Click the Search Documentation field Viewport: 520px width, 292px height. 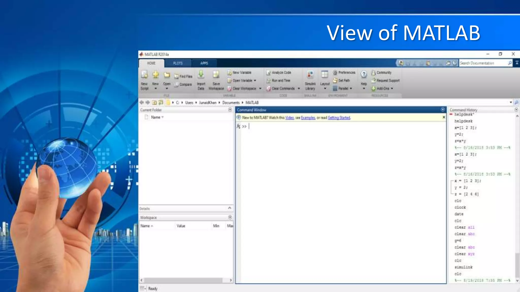[x=482, y=63]
